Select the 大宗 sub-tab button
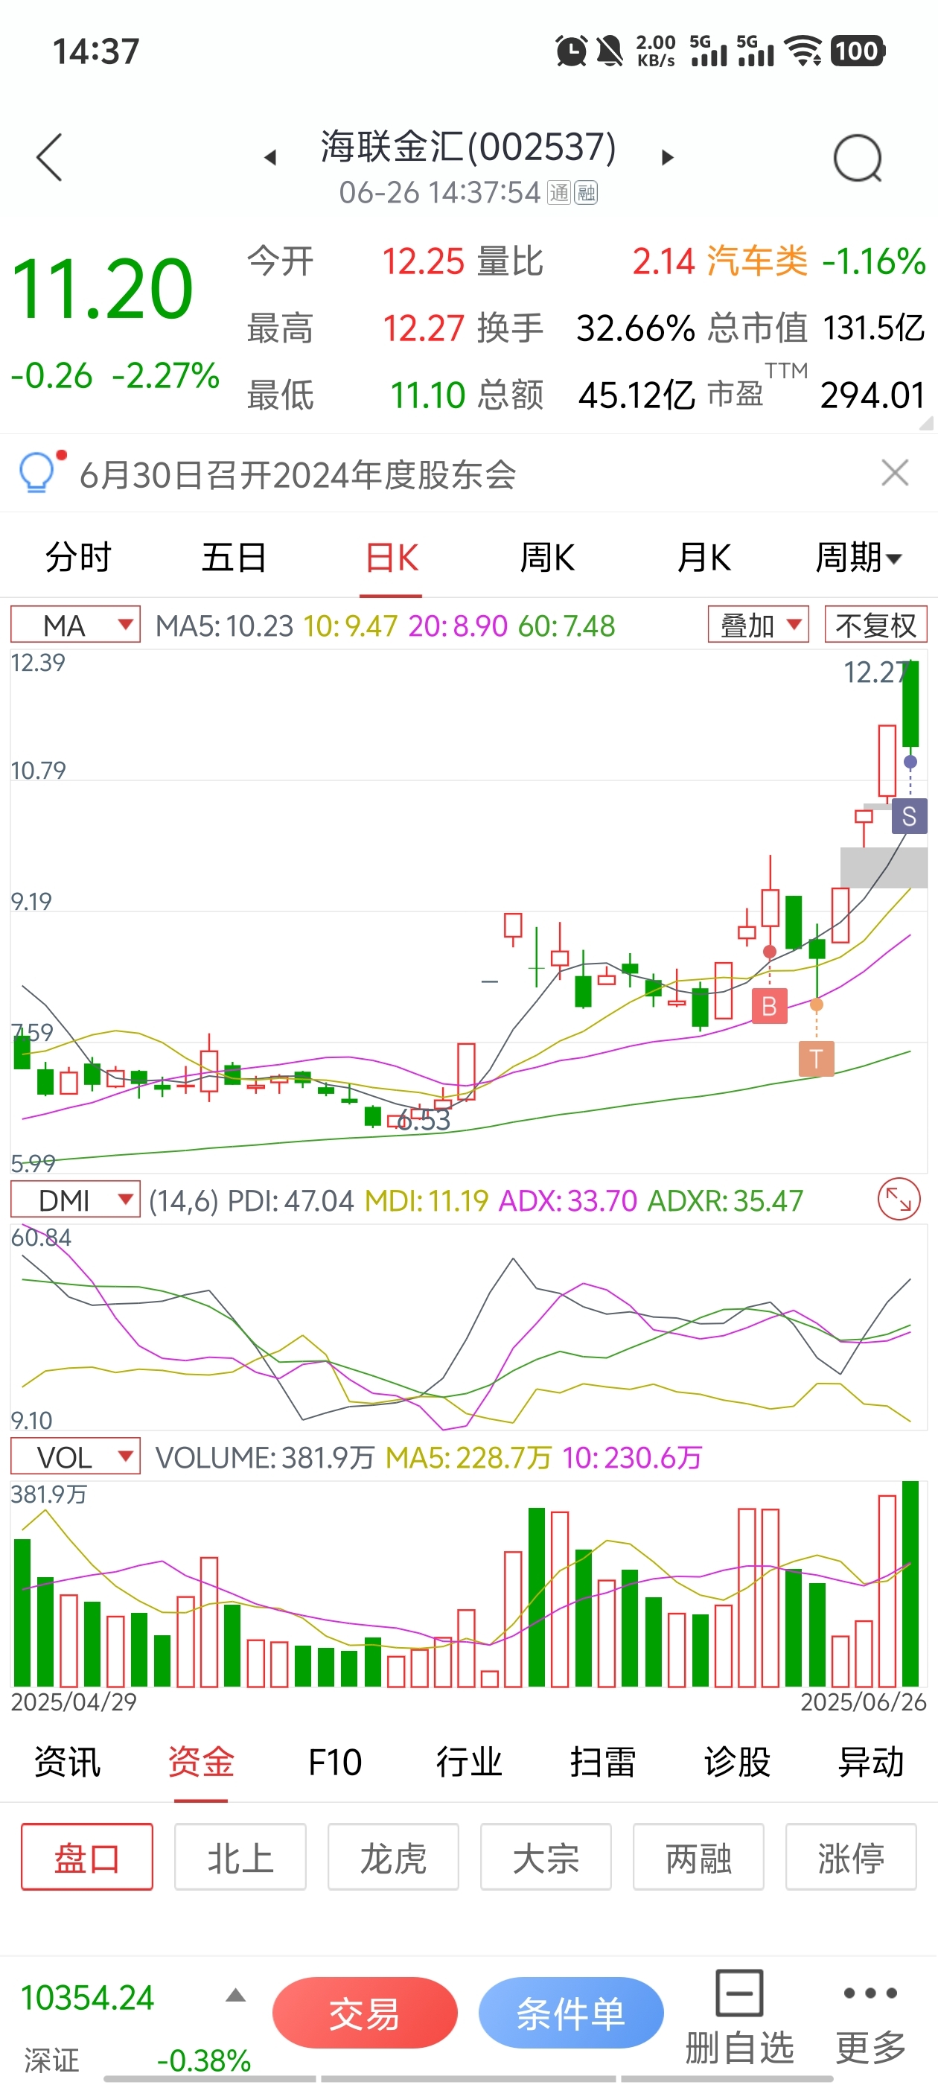Viewport: 938px width, 2085px height. (546, 1858)
